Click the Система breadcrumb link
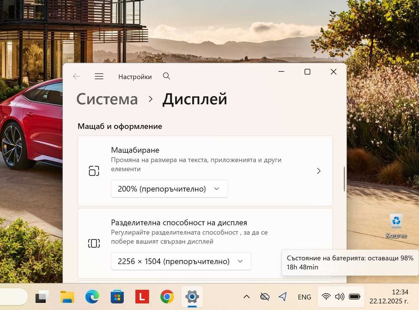Viewport: 419px width, 310px height. [x=107, y=99]
